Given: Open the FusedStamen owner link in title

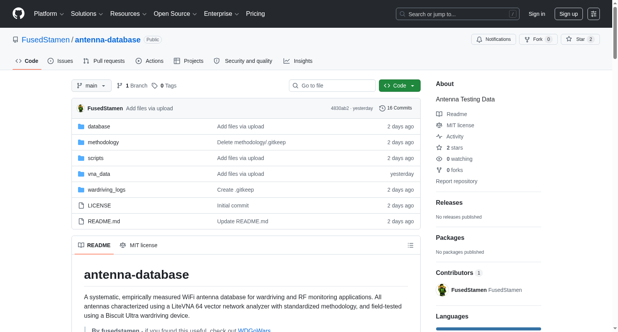Looking at the screenshot, I should tap(46, 40).
